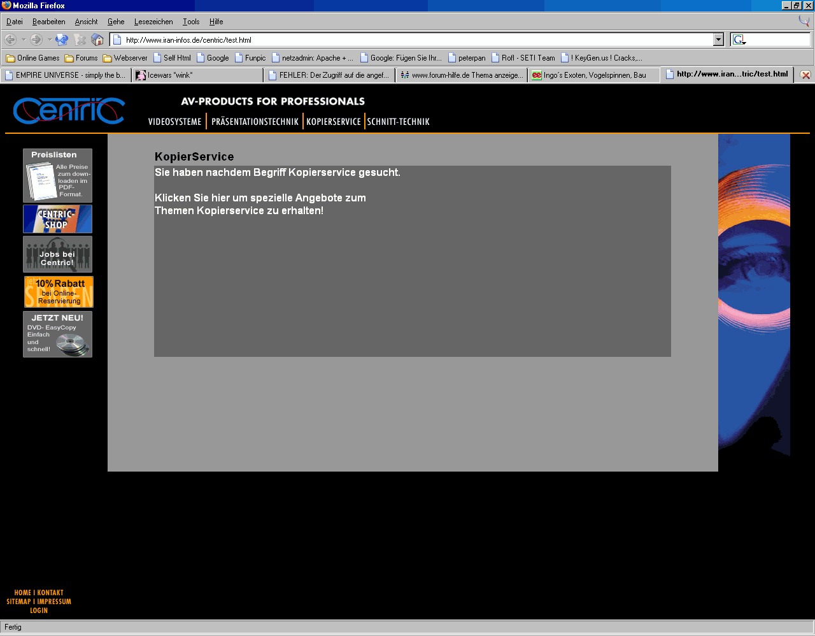Open the Centric-Shop banner
Image resolution: width=815 pixels, height=636 pixels.
point(57,219)
